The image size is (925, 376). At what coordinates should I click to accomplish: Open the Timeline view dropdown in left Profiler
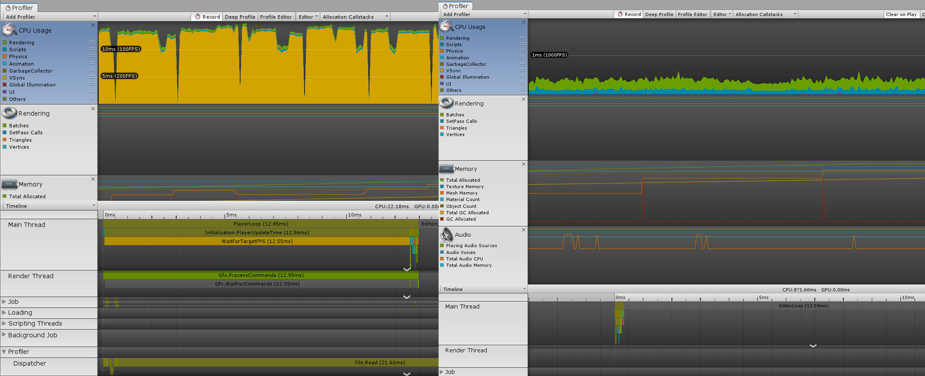pyautogui.click(x=49, y=206)
